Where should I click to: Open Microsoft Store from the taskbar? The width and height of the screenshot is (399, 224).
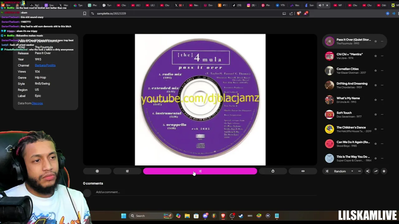[x=196, y=216]
